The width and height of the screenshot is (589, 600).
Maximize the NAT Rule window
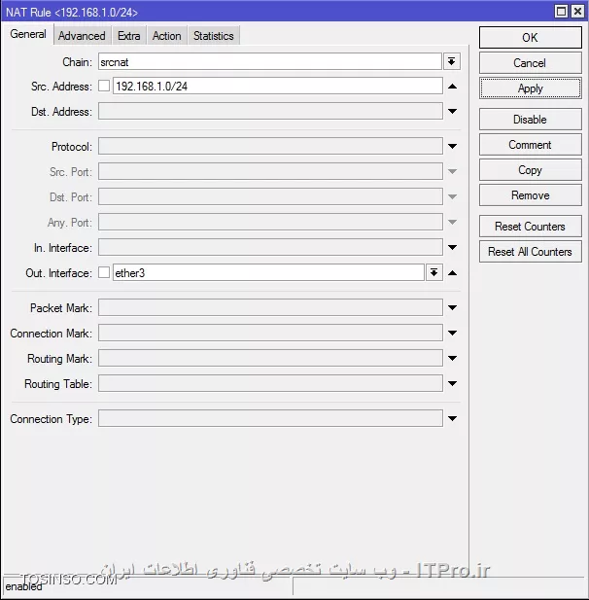pos(561,11)
